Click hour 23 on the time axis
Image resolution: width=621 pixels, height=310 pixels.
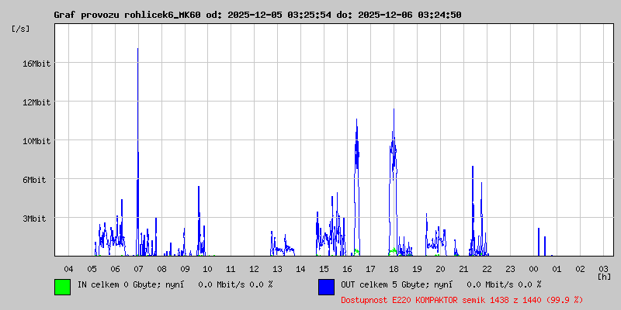coord(510,268)
